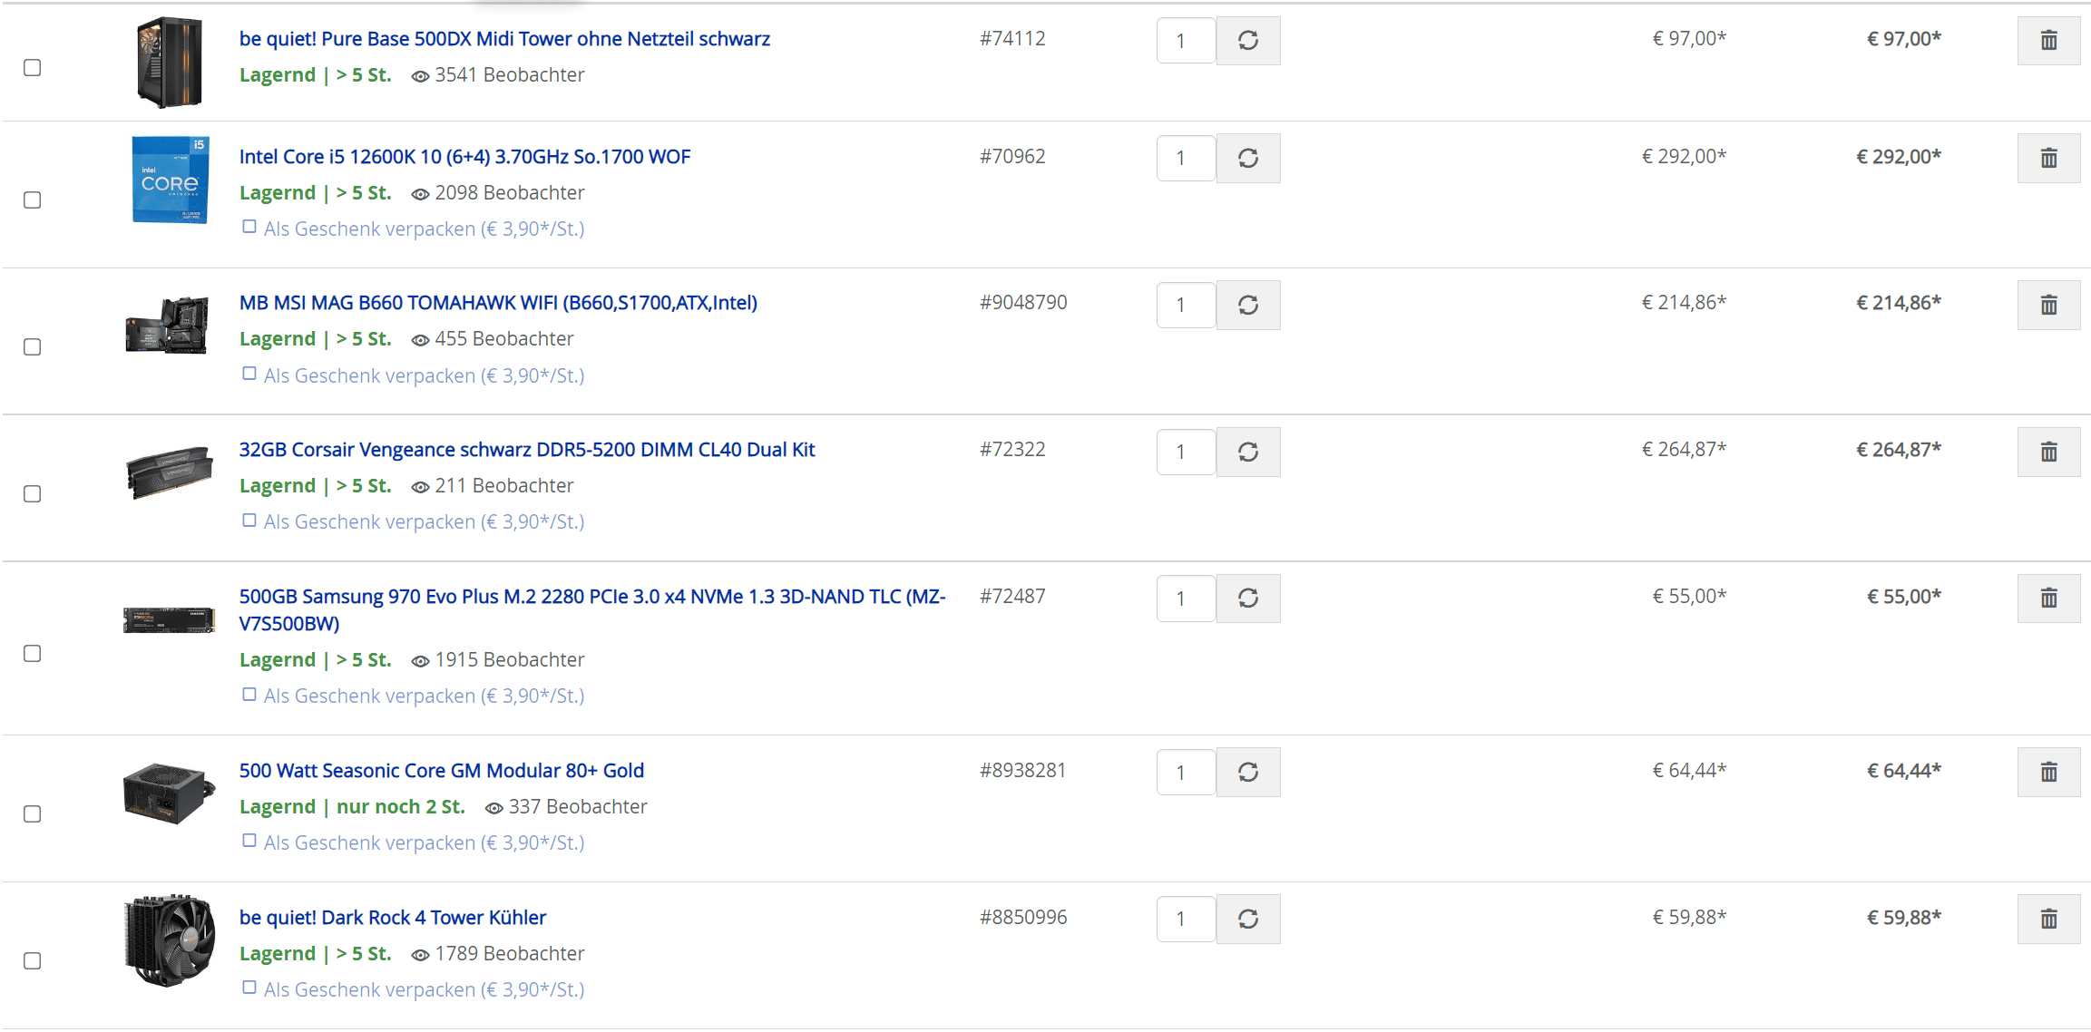Viewport: 2091px width, 1032px height.
Task: Click trash icon for MSI B660 TOMAHAWK
Action: click(x=2047, y=305)
